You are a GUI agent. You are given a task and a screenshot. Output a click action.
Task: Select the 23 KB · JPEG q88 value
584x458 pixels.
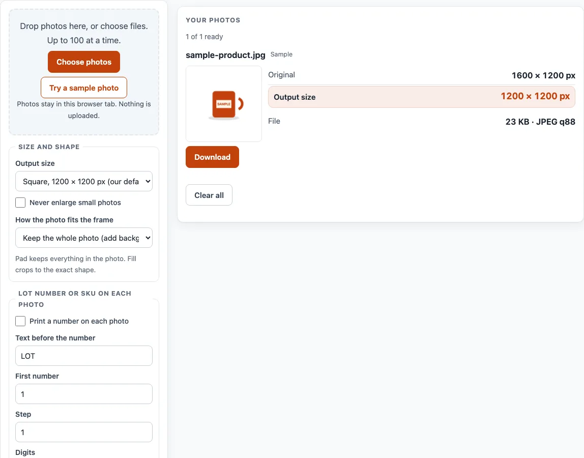coord(540,122)
